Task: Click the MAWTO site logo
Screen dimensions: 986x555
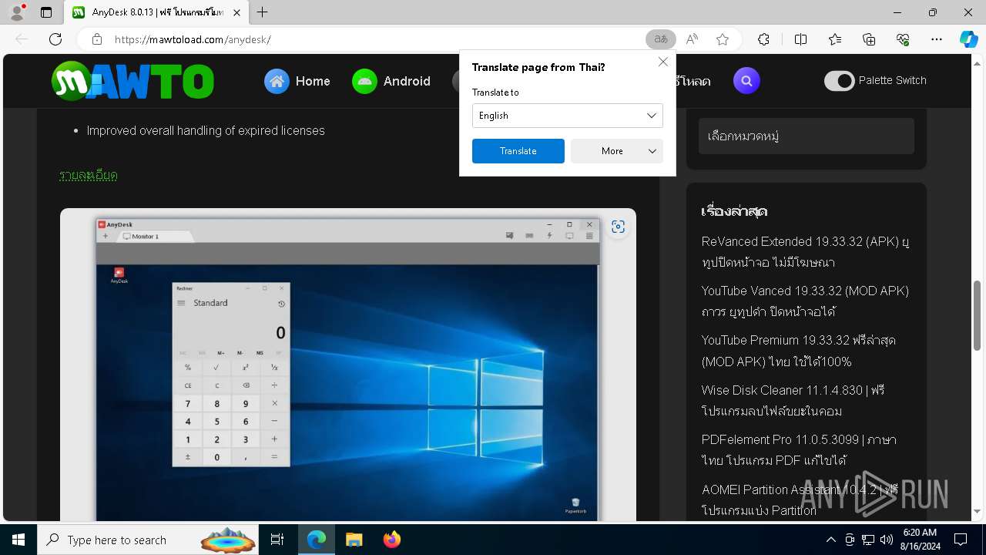Action: pos(132,81)
